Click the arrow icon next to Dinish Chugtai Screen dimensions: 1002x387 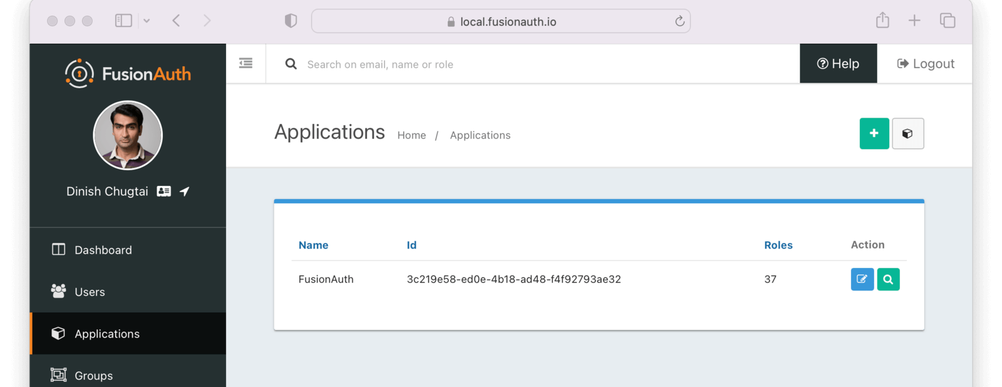184,192
